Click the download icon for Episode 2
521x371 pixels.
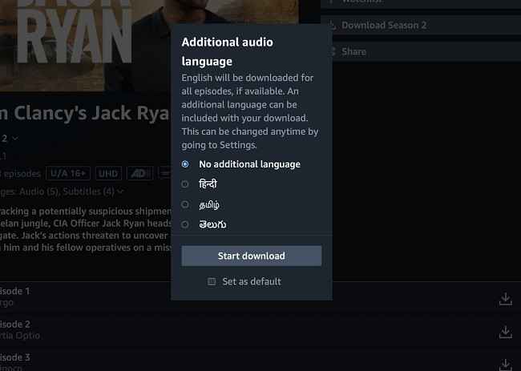tap(506, 332)
